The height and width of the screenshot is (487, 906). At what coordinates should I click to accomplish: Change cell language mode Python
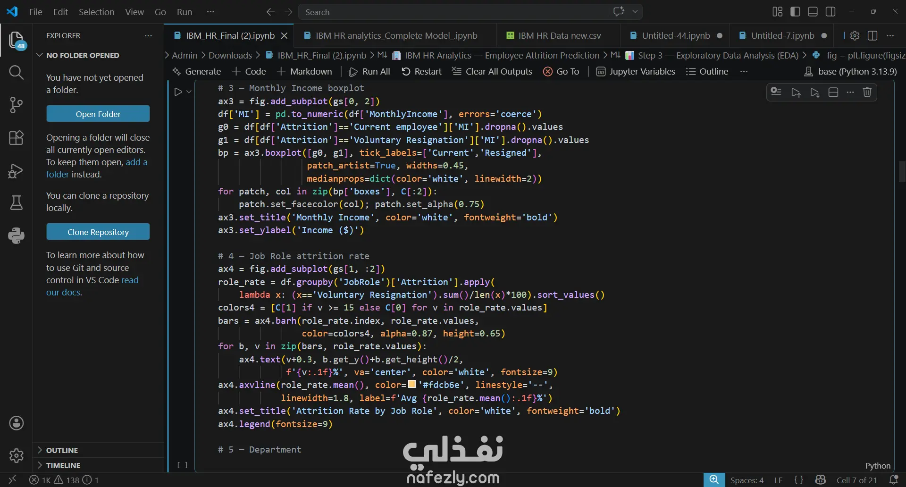tap(878, 466)
